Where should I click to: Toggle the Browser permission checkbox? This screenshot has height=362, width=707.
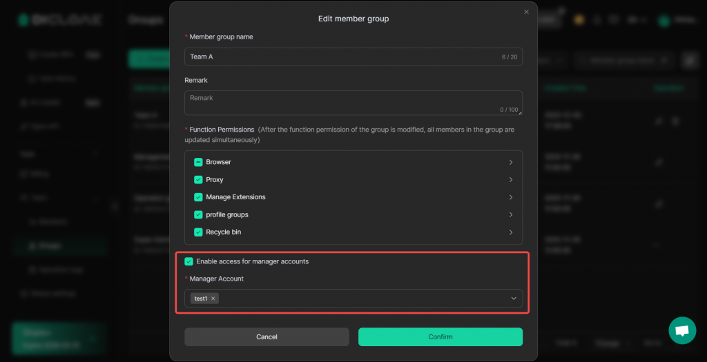click(x=198, y=162)
